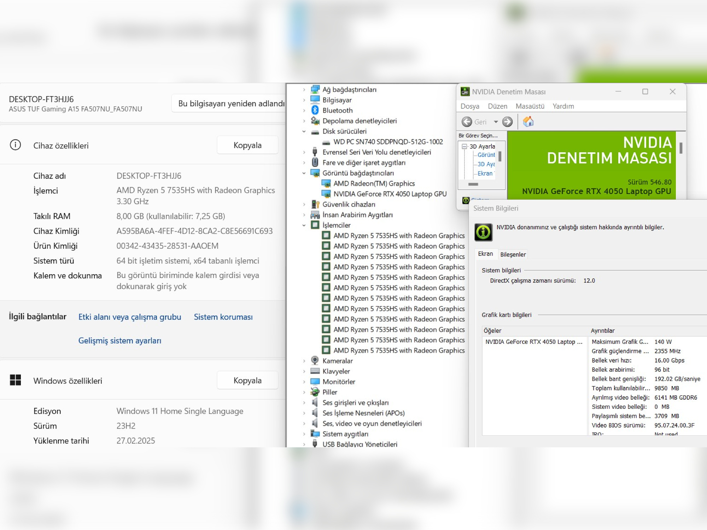Expand the Ağ bağdaştırıcıları tree node
Image resolution: width=707 pixels, height=530 pixels.
[x=304, y=90]
